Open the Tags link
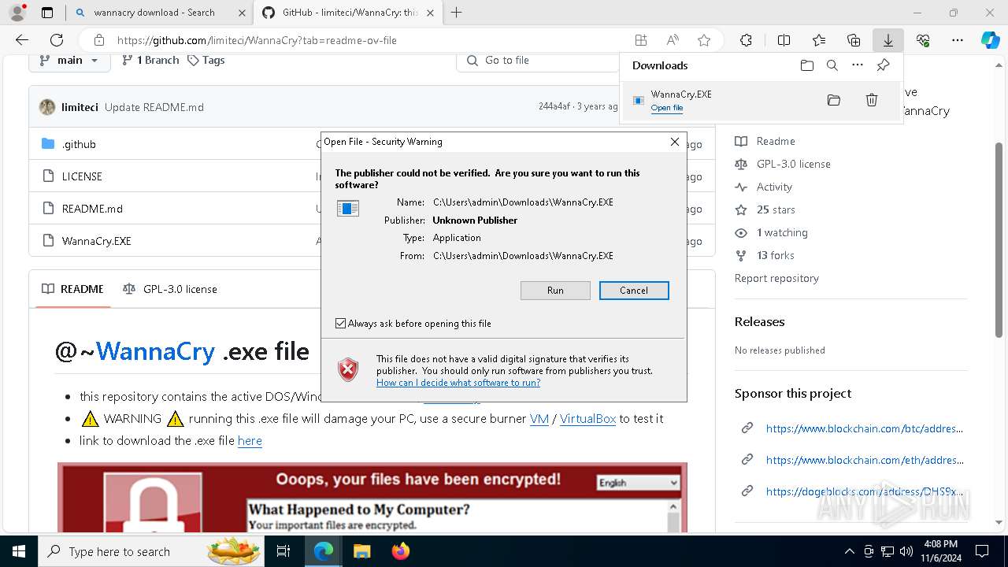 click(206, 60)
